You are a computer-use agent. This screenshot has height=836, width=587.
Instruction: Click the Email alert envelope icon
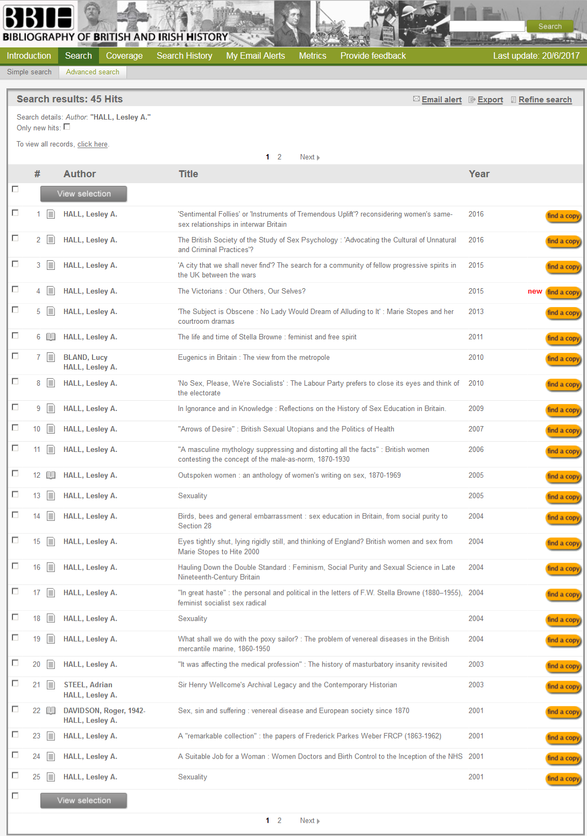[416, 99]
